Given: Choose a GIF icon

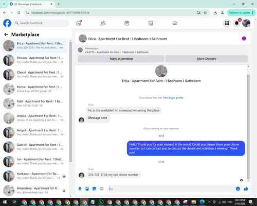Looking at the screenshot, I should point(102,189).
